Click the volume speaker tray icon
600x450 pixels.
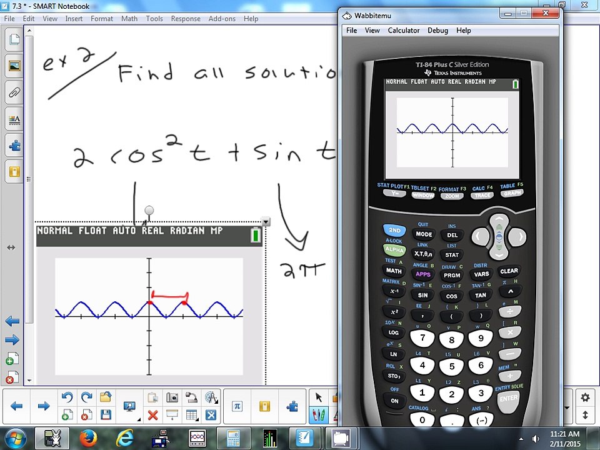pos(536,439)
